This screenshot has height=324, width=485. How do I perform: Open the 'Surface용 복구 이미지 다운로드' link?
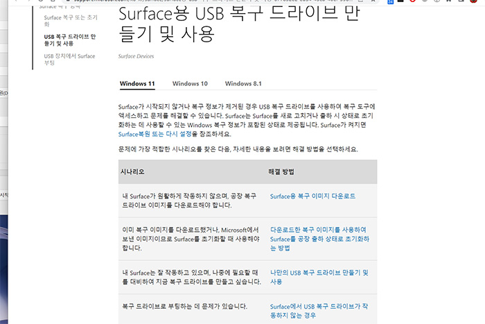click(312, 196)
